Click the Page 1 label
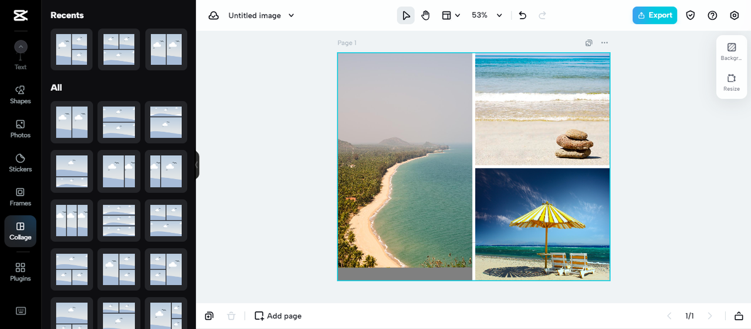 click(347, 43)
